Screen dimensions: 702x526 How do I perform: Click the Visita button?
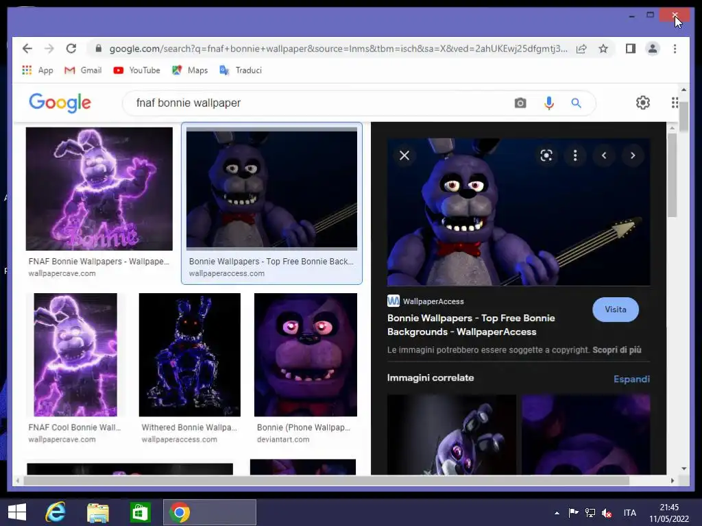[616, 310]
